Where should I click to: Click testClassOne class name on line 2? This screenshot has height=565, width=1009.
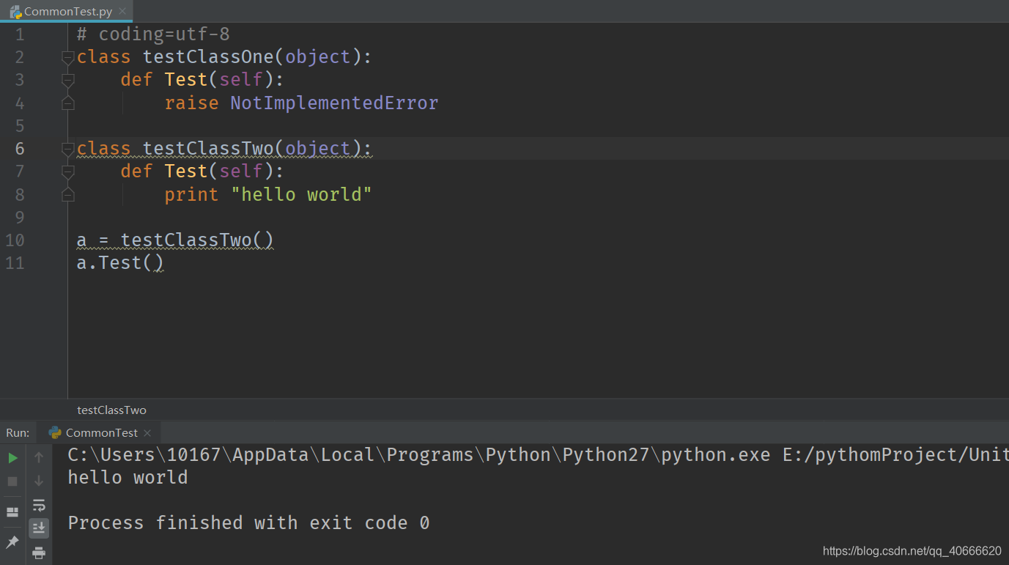208,57
